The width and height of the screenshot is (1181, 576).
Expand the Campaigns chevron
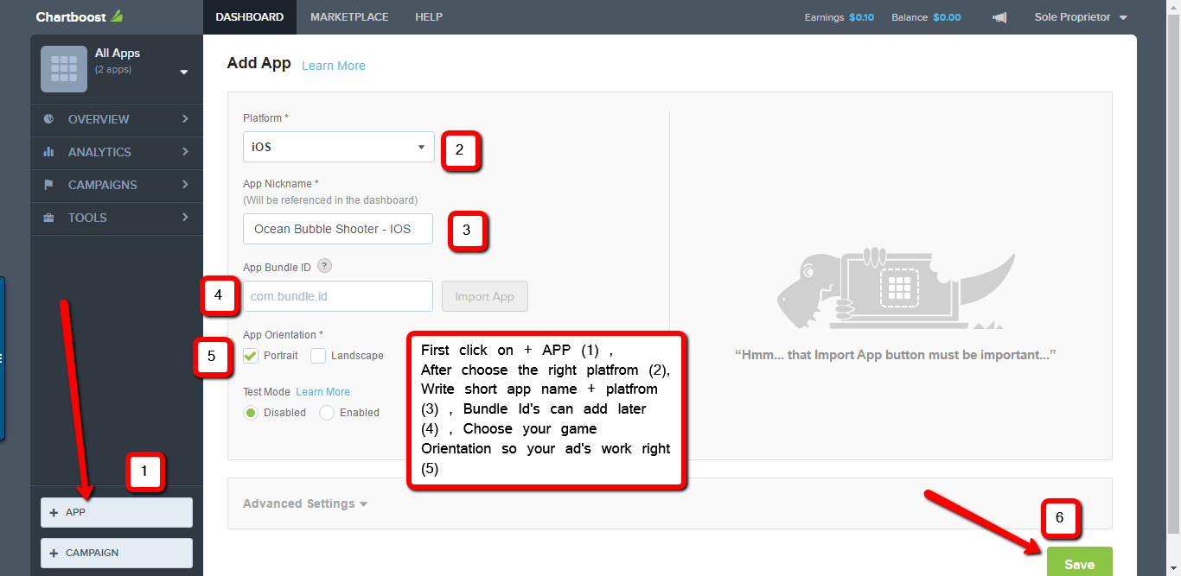pos(185,185)
